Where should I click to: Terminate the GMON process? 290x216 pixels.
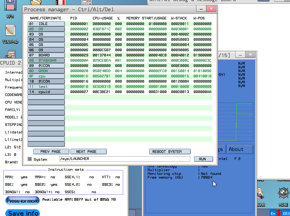46,71
